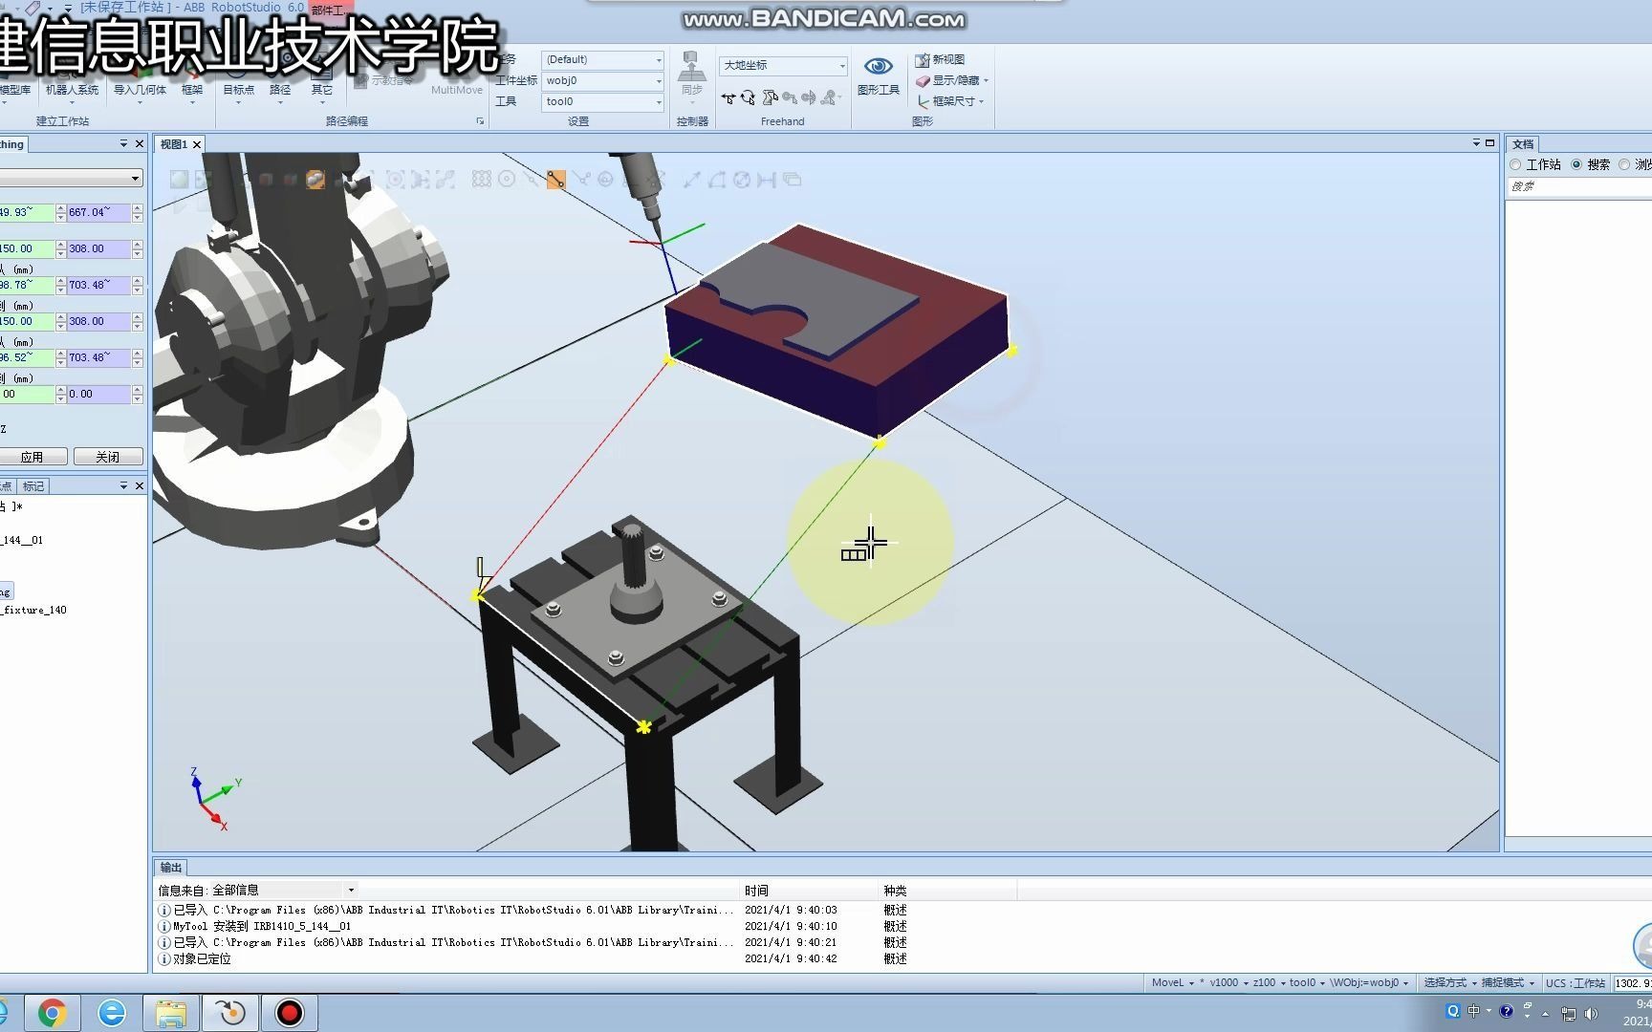
Task: Click the minimum distance measure icon
Action: point(766,179)
